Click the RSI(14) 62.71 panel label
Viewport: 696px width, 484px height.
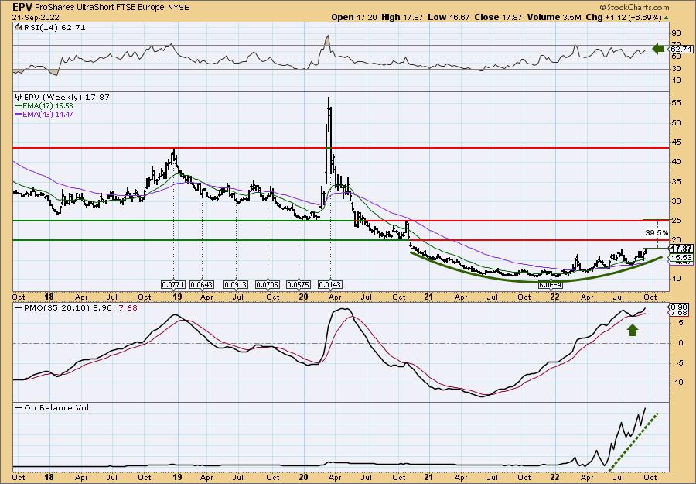click(x=53, y=28)
